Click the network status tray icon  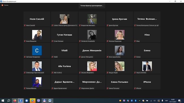(151, 100)
